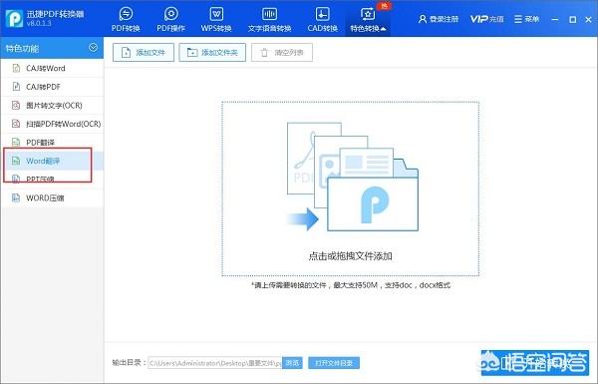Open the PDF操作 toolbar tab
Screen dimensions: 598x384
pyautogui.click(x=170, y=19)
